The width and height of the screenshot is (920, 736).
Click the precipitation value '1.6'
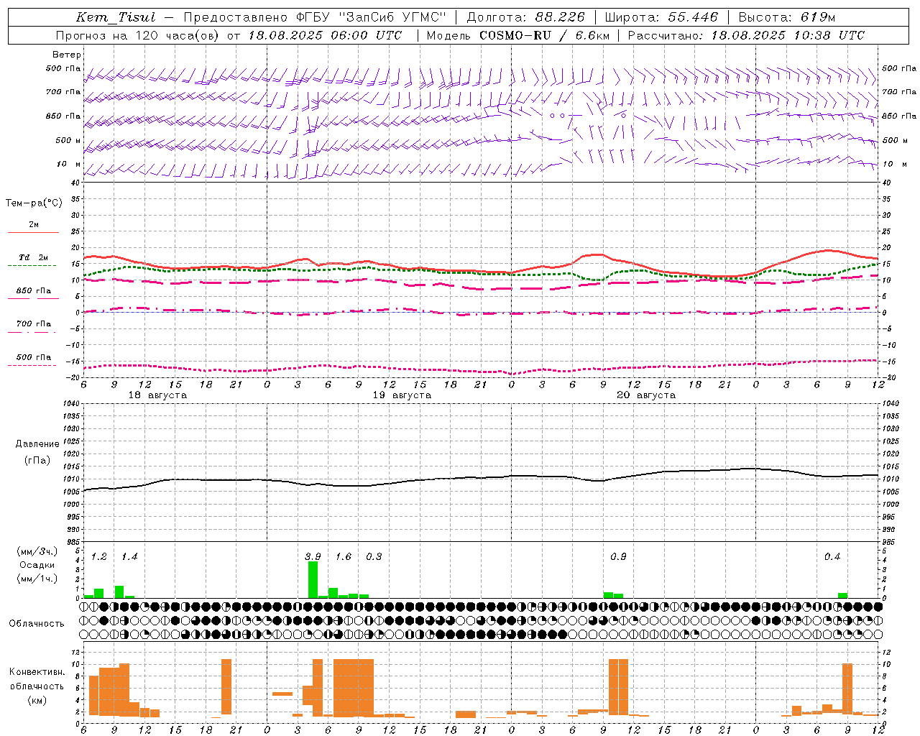point(344,556)
